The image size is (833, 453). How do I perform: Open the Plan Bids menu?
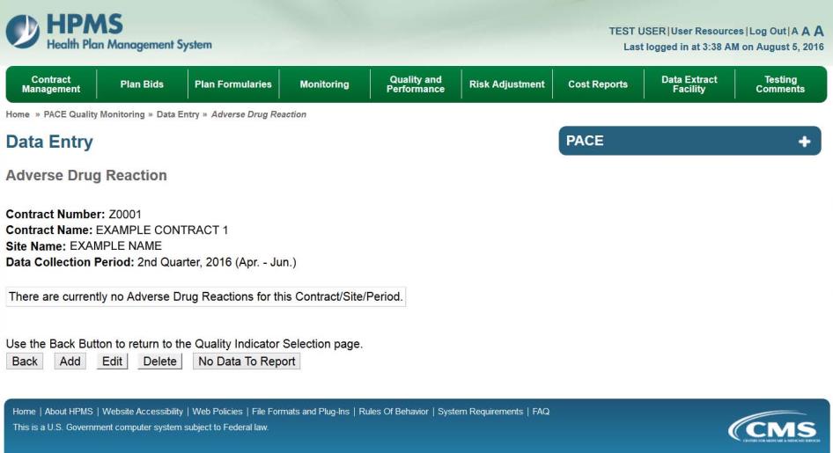click(142, 84)
